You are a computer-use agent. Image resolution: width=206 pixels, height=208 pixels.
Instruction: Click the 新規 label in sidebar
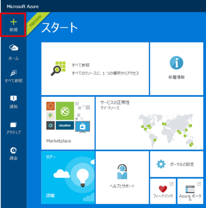click(13, 30)
